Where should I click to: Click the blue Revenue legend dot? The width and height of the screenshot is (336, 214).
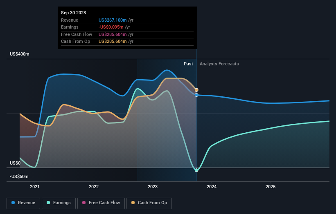click(13, 203)
